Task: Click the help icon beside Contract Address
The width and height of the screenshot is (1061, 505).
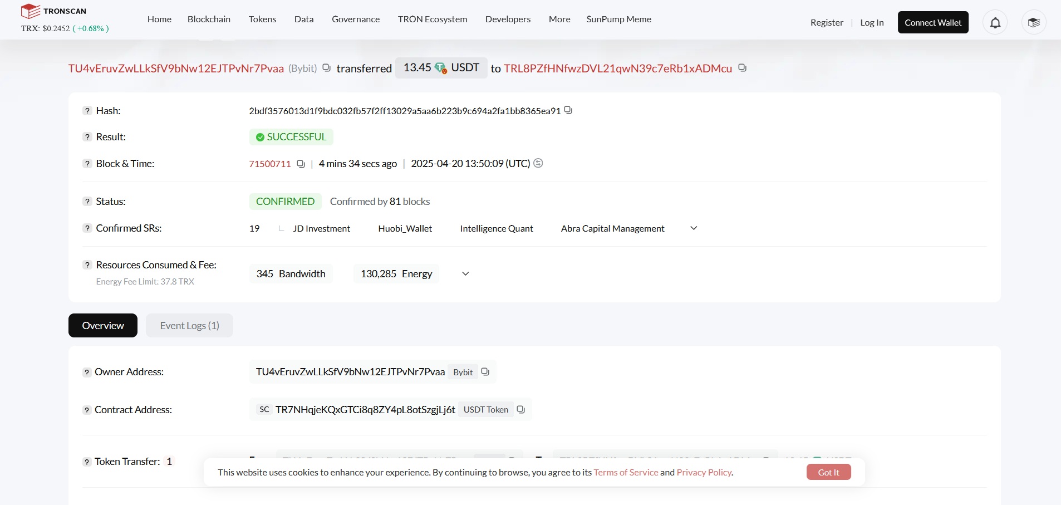Action: pos(87,410)
